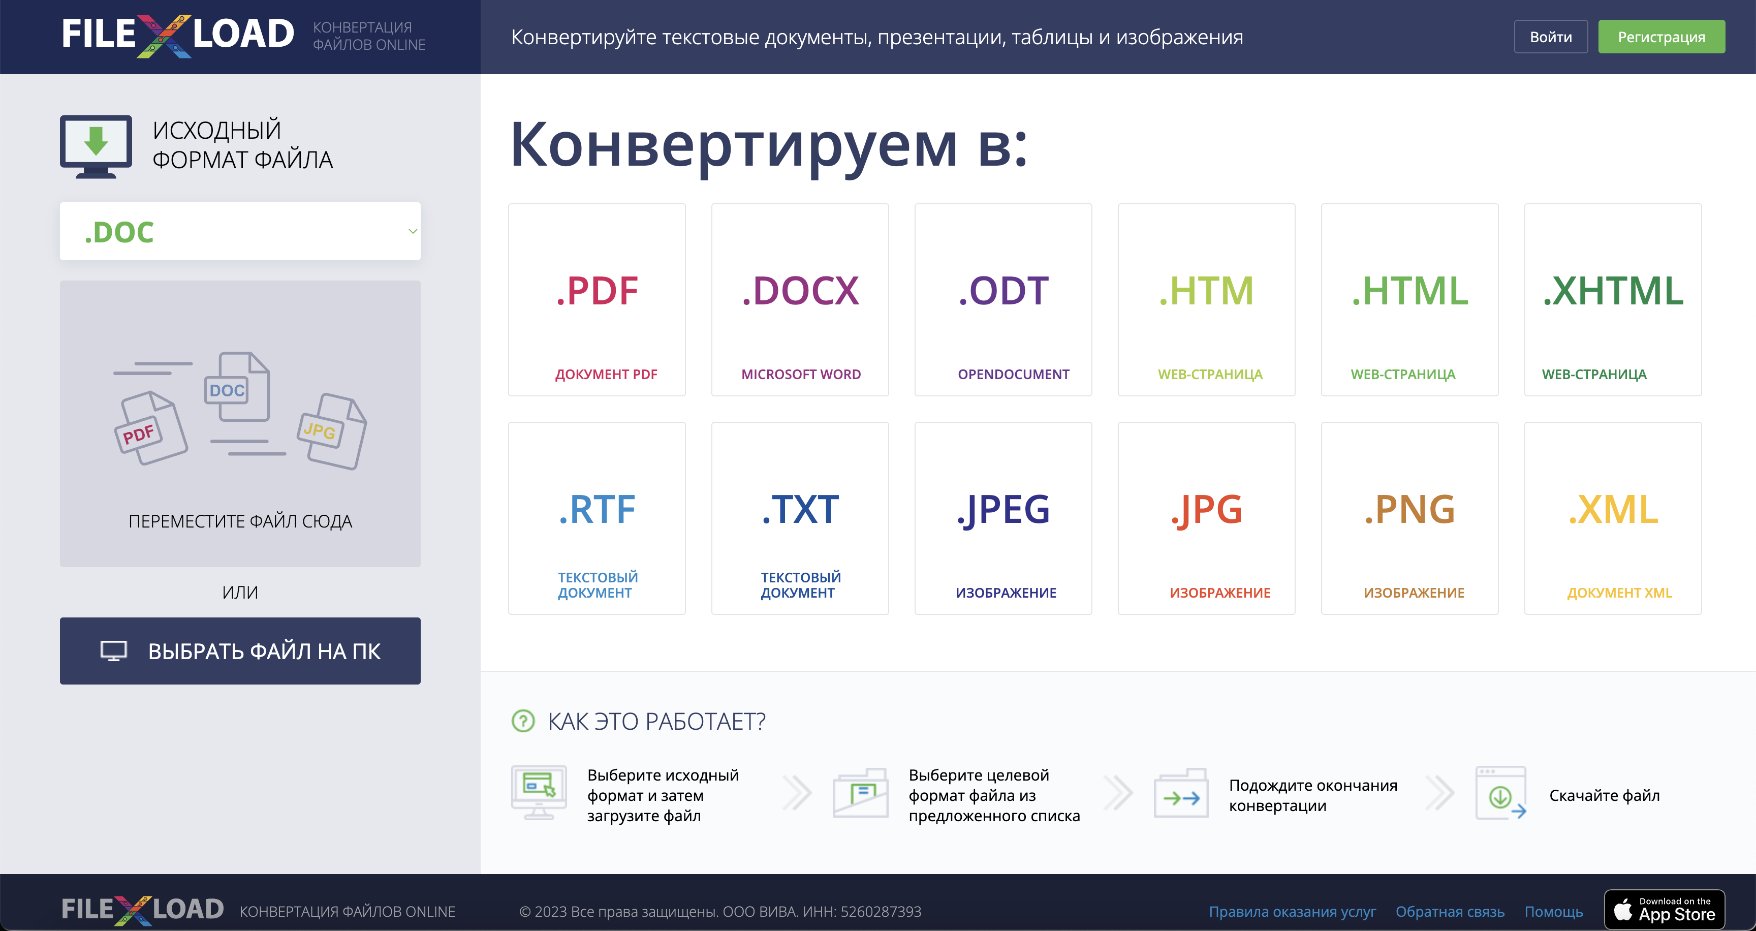Click the FileXLoad logo in the header
Image resolution: width=1756 pixels, height=931 pixels.
[x=177, y=36]
